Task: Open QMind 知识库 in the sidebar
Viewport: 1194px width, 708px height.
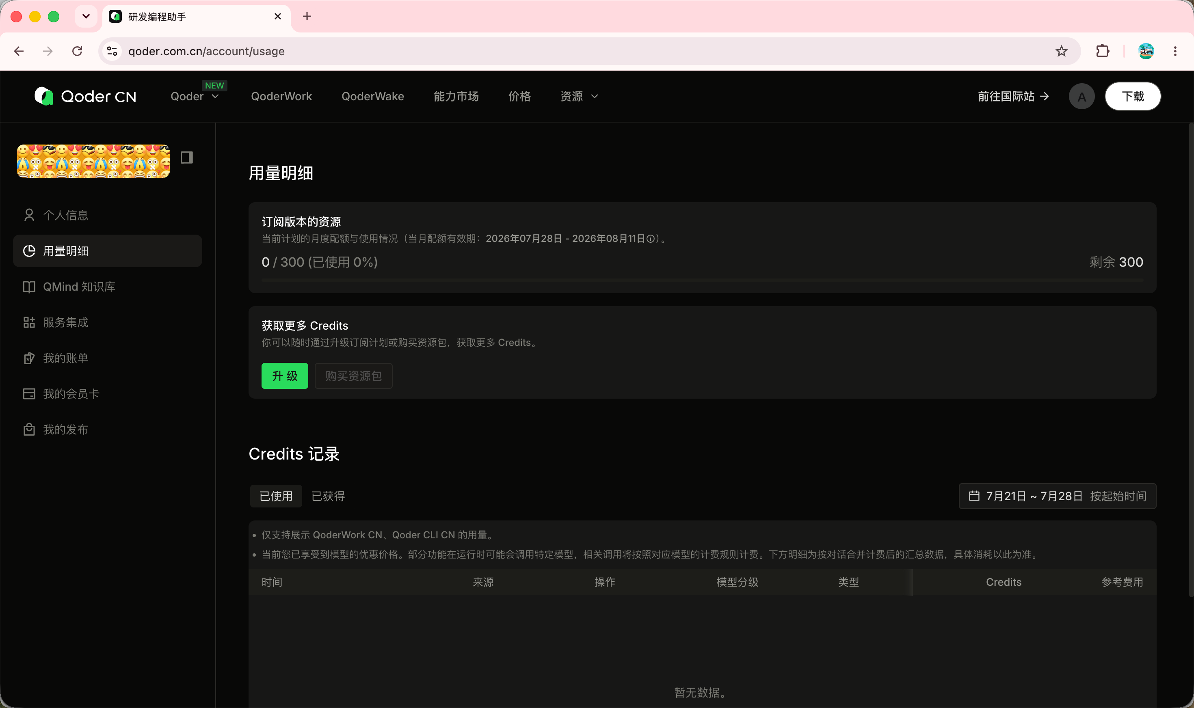Action: pos(107,287)
